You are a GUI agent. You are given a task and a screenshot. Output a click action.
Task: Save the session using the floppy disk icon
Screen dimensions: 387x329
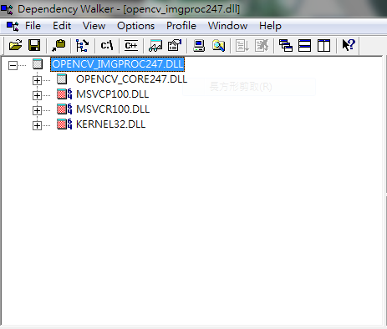(x=34, y=45)
